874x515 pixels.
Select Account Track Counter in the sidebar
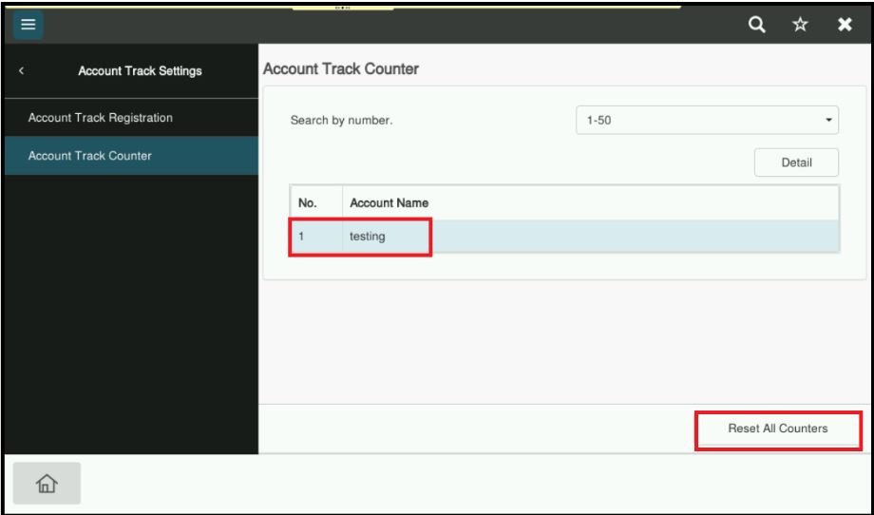click(90, 156)
